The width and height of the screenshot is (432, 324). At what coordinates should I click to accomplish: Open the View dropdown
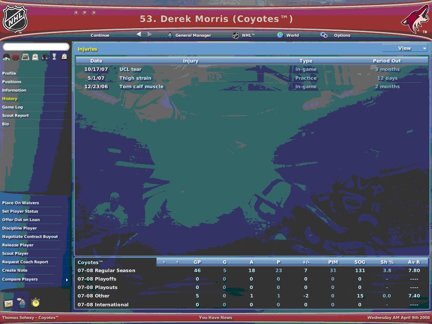click(405, 48)
